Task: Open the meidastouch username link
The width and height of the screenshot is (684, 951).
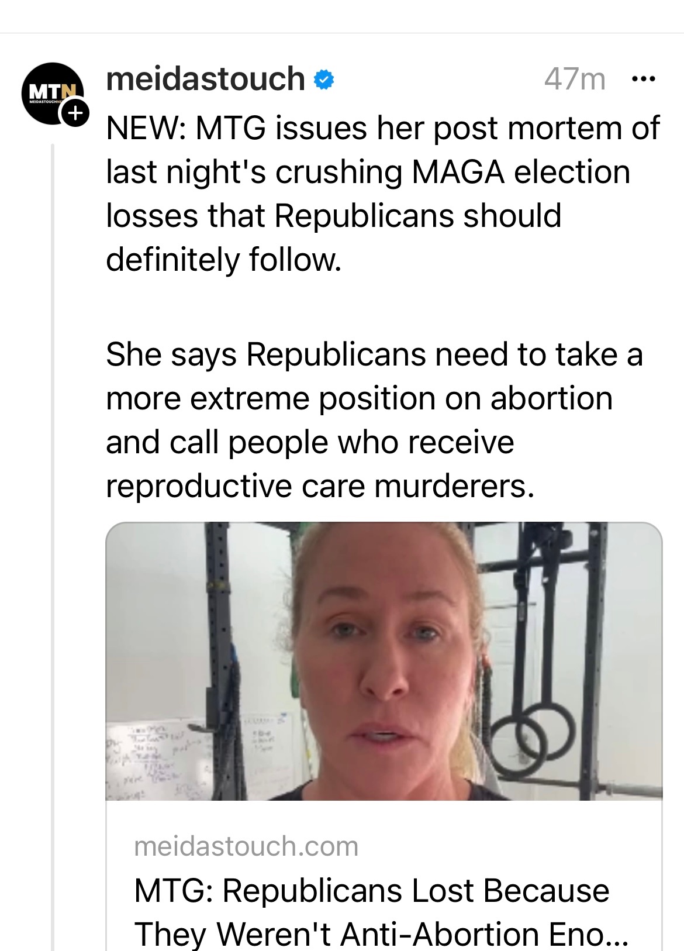Action: 205,79
